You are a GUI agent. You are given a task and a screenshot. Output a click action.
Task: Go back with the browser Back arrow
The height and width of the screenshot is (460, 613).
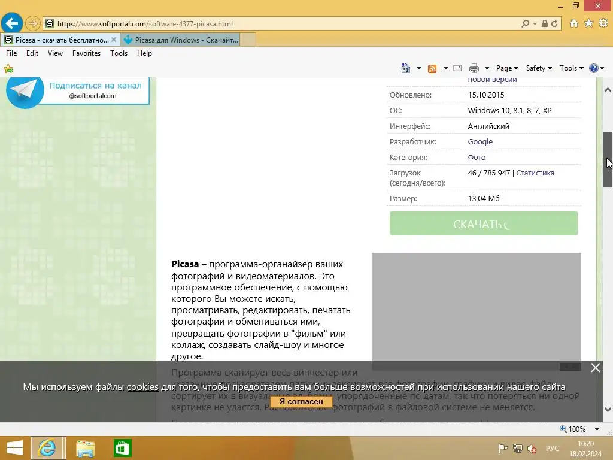point(12,23)
